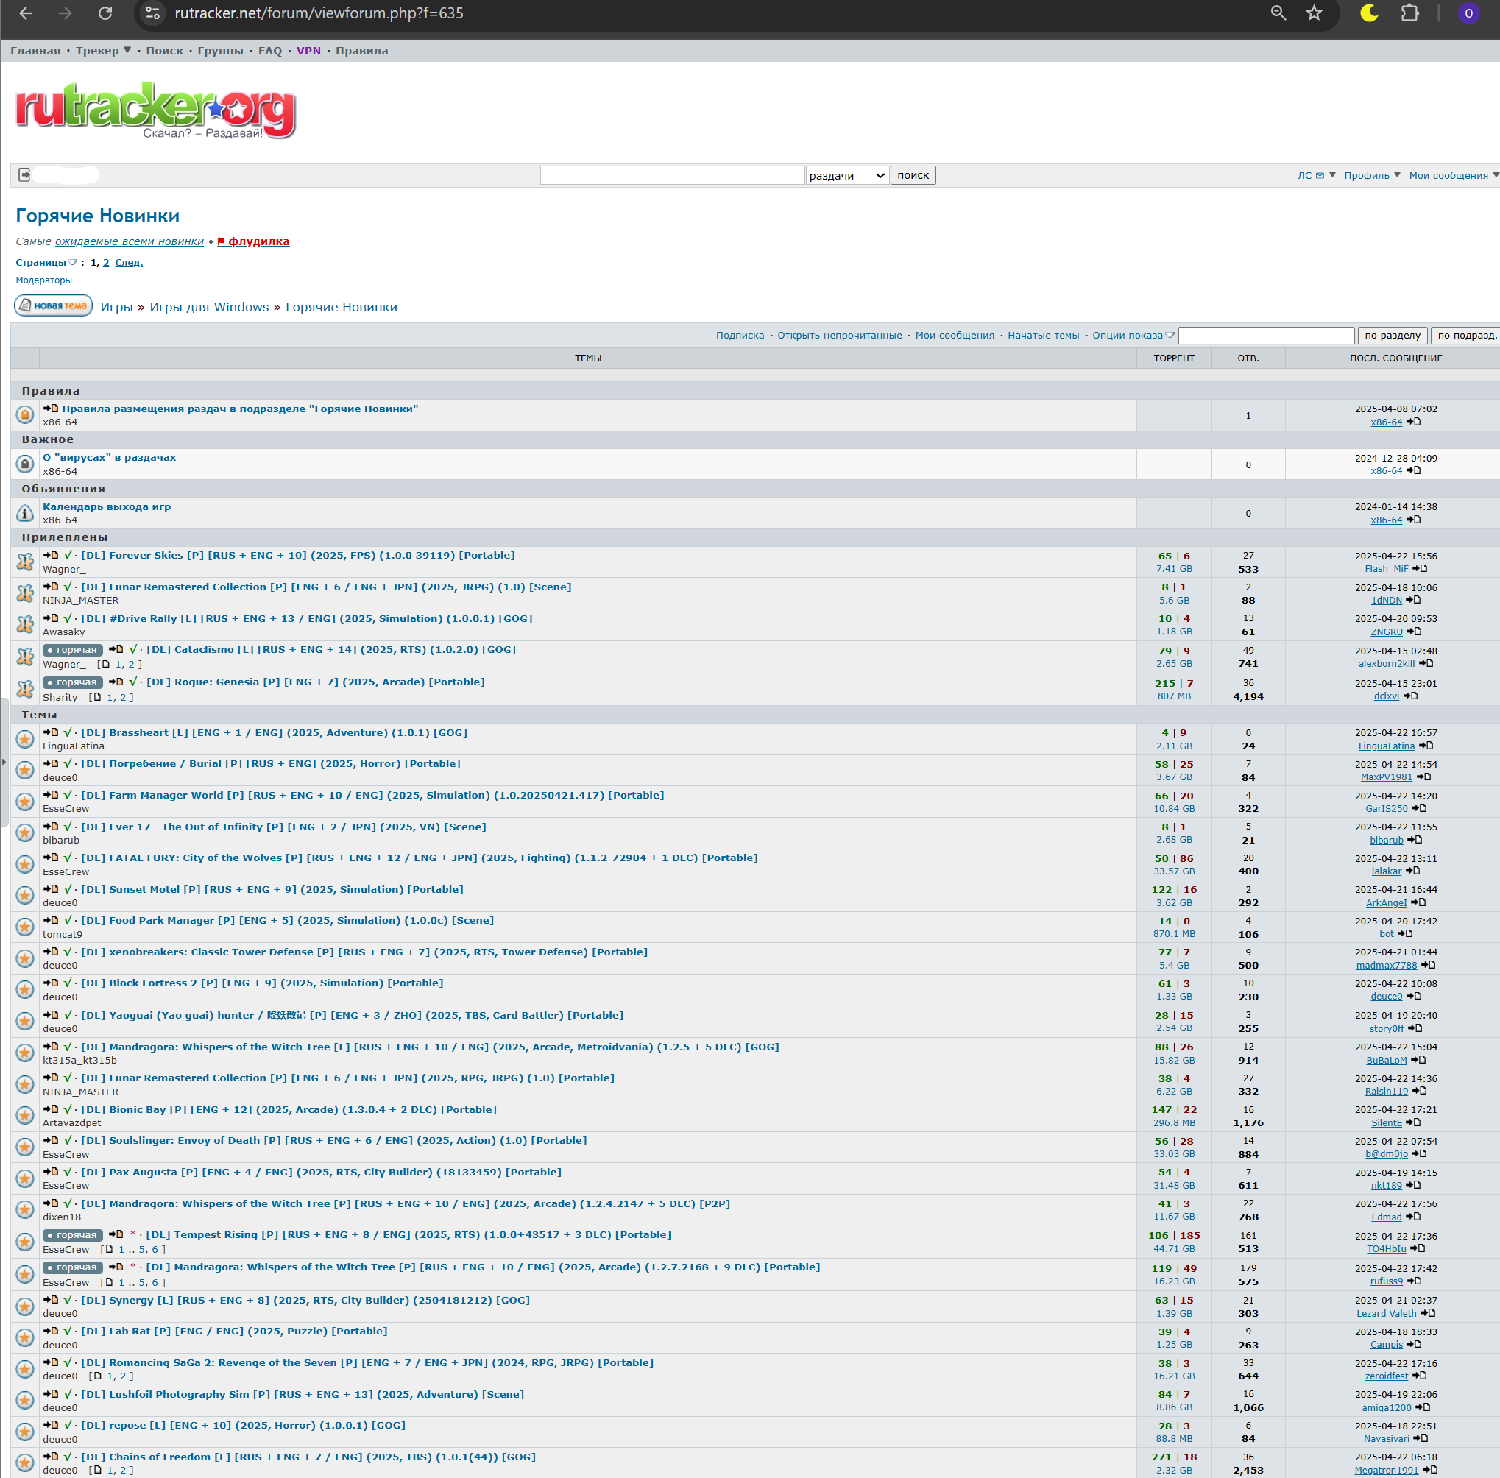Open the browser zoom magnifier icon
The width and height of the screenshot is (1500, 1478).
[x=1278, y=13]
